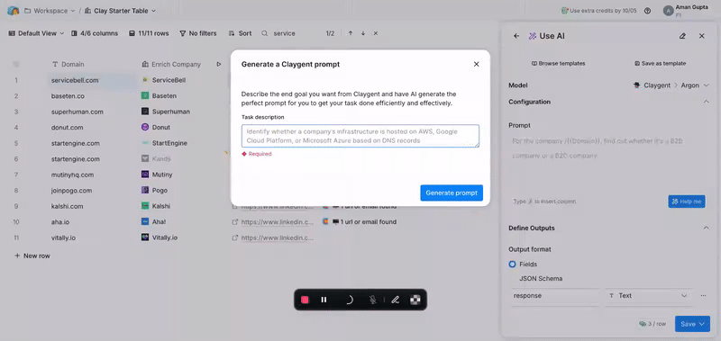Open the Workspace breadcrumb dropdown

50,11
